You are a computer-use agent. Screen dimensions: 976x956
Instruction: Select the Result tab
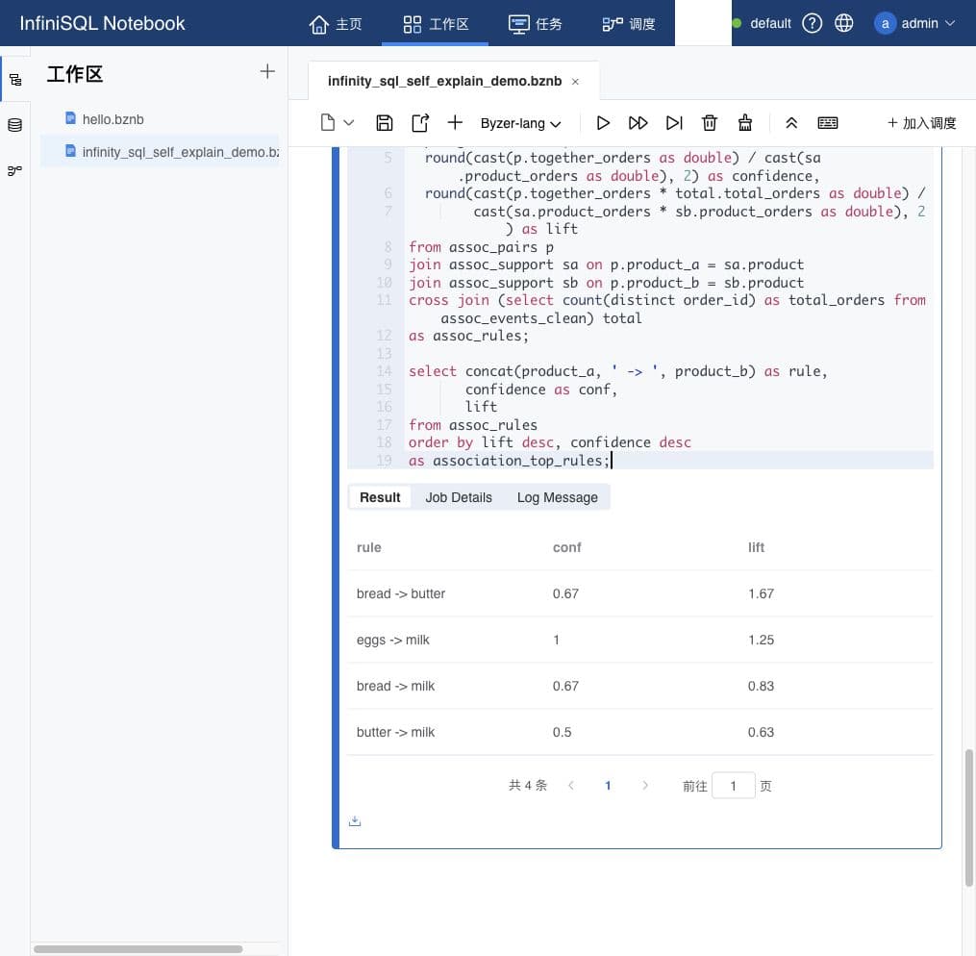380,497
